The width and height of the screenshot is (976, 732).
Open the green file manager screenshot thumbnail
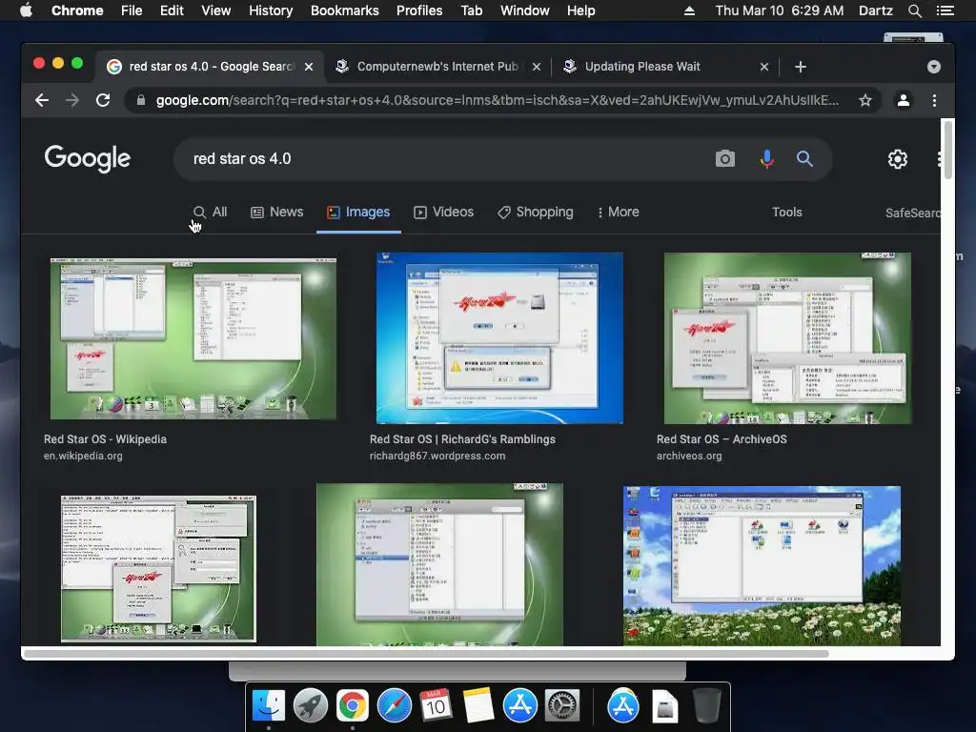point(439,564)
